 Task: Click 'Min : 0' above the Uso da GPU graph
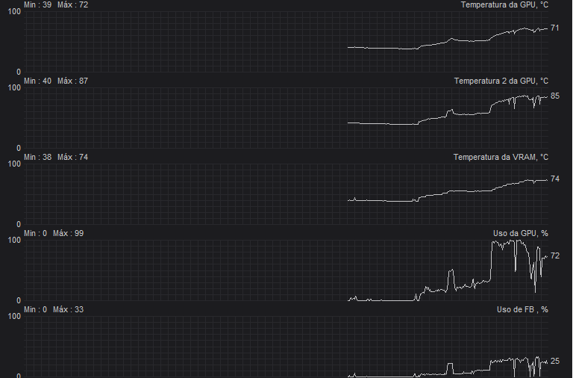(36, 234)
